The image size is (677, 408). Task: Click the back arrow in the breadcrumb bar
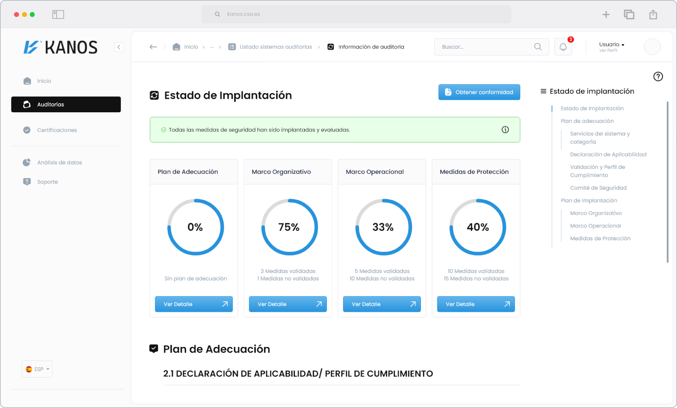[153, 47]
